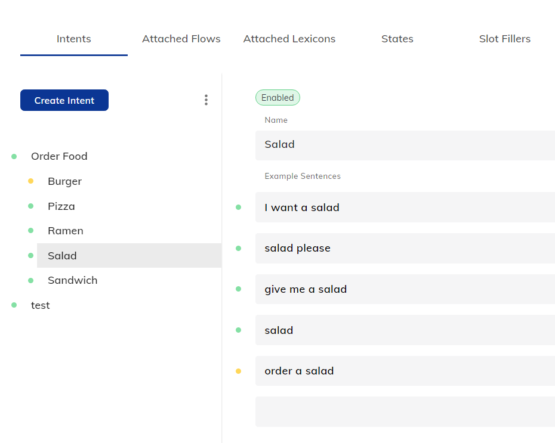
Task: Open the Attached Lexicons tab
Action: (289, 39)
